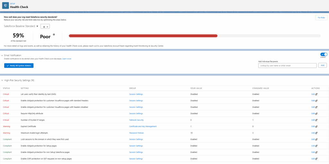Select 'Enable clickjack protection for Setup pages' text
The image size is (329, 164).
pos(39,146)
